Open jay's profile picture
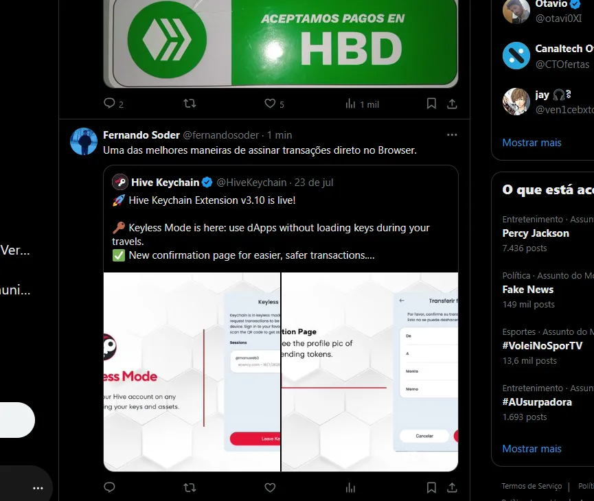 pos(516,102)
